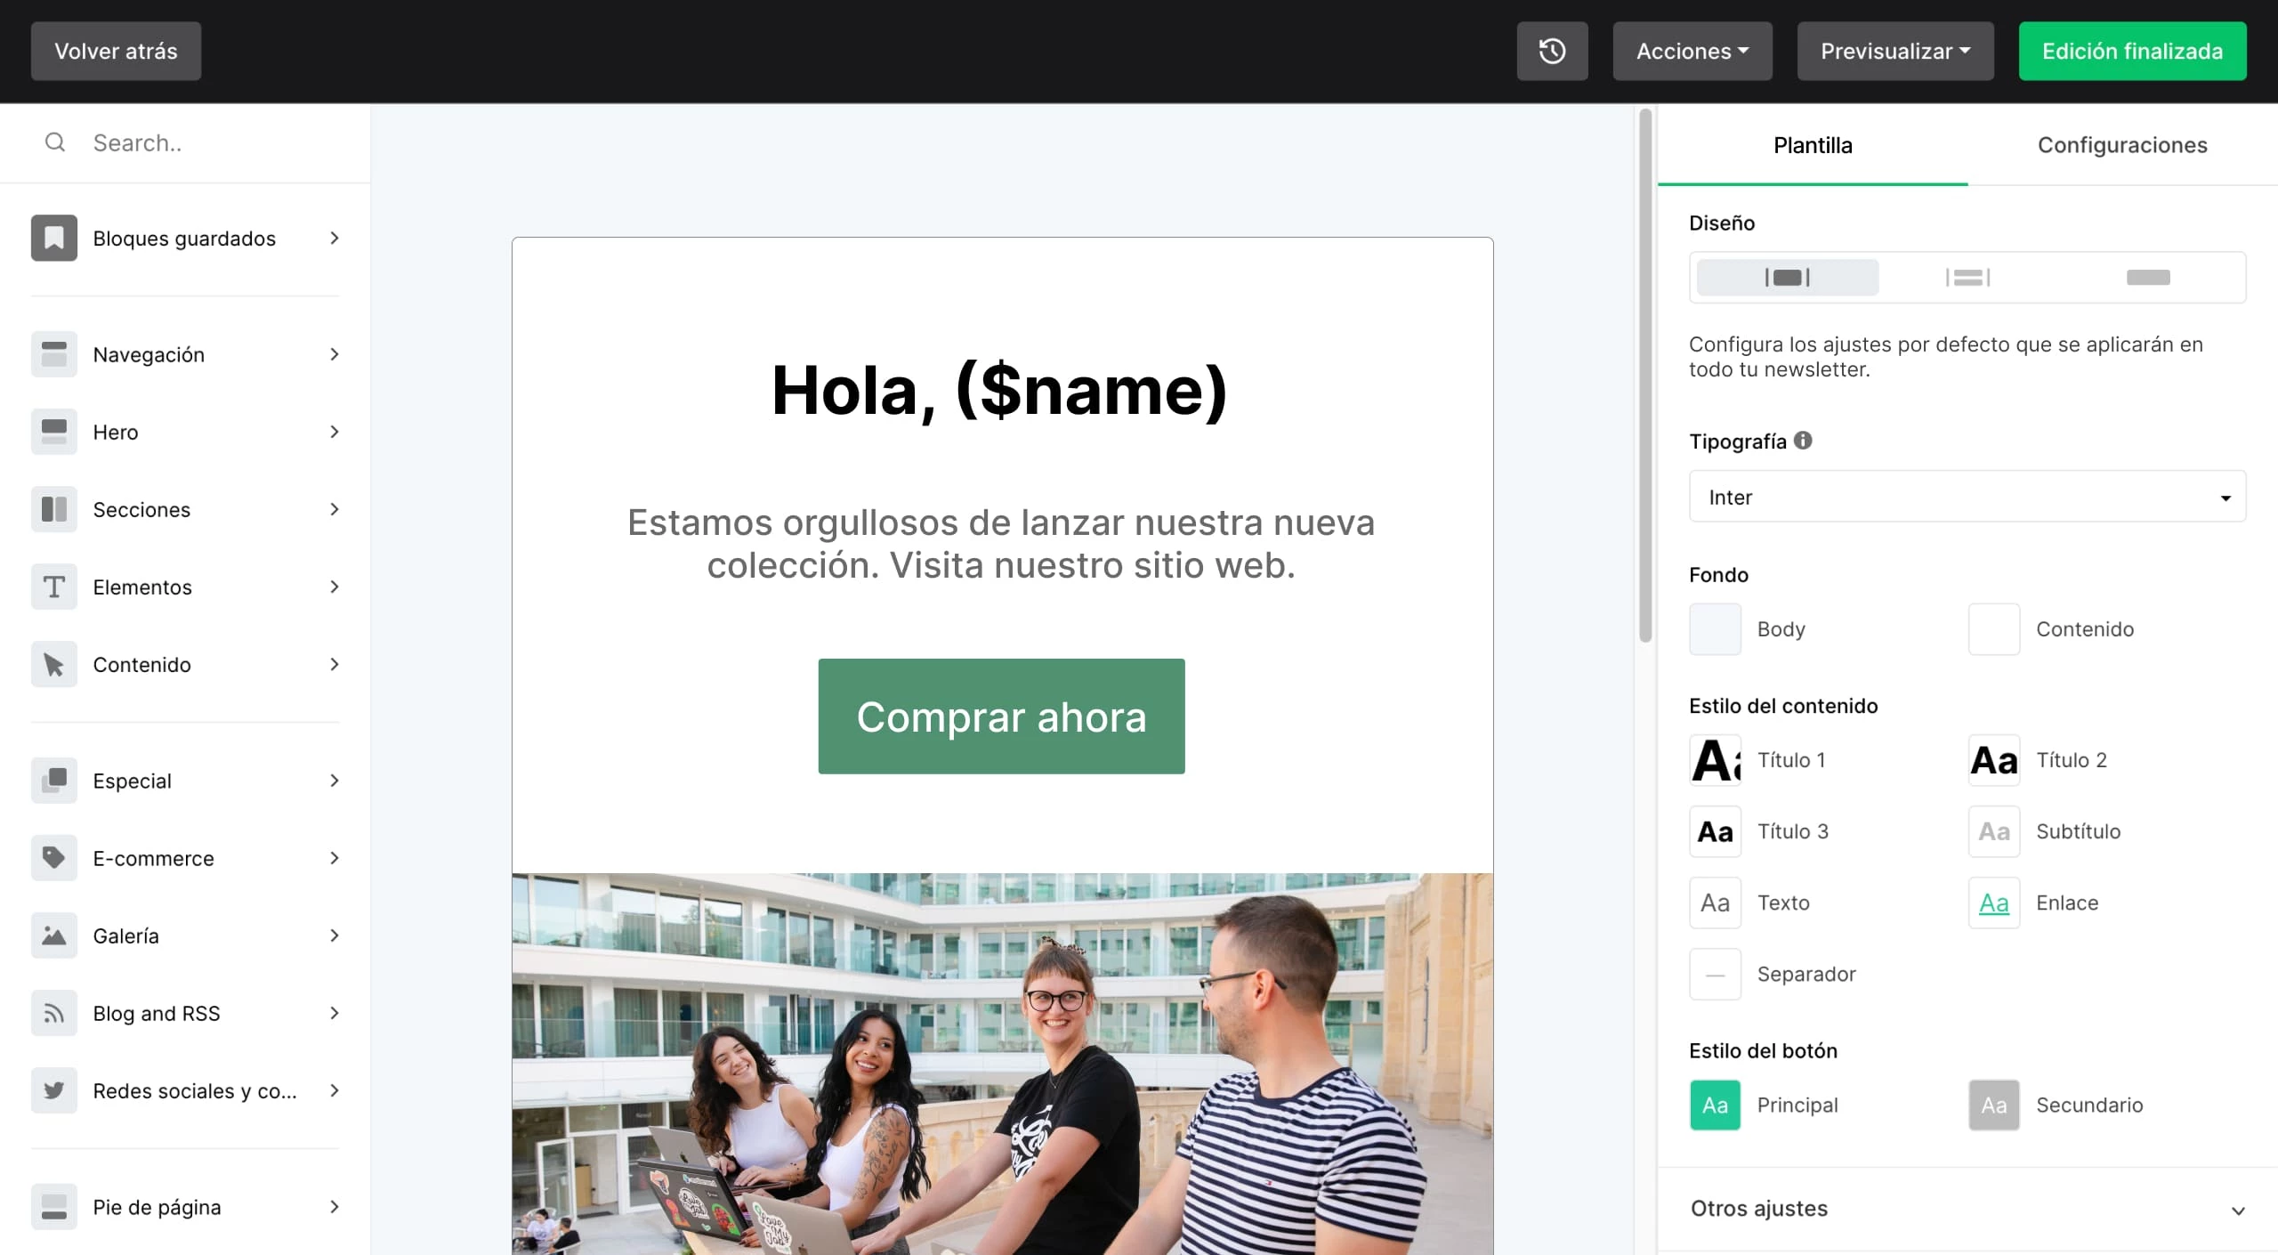Click the E-commerce tag icon
This screenshot has width=2278, height=1255.
pos(53,858)
